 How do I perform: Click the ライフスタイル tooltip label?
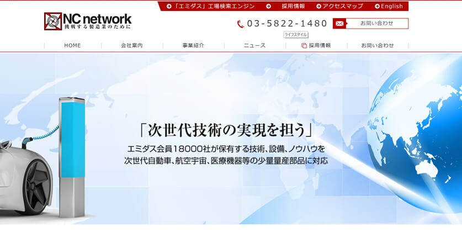(x=296, y=35)
